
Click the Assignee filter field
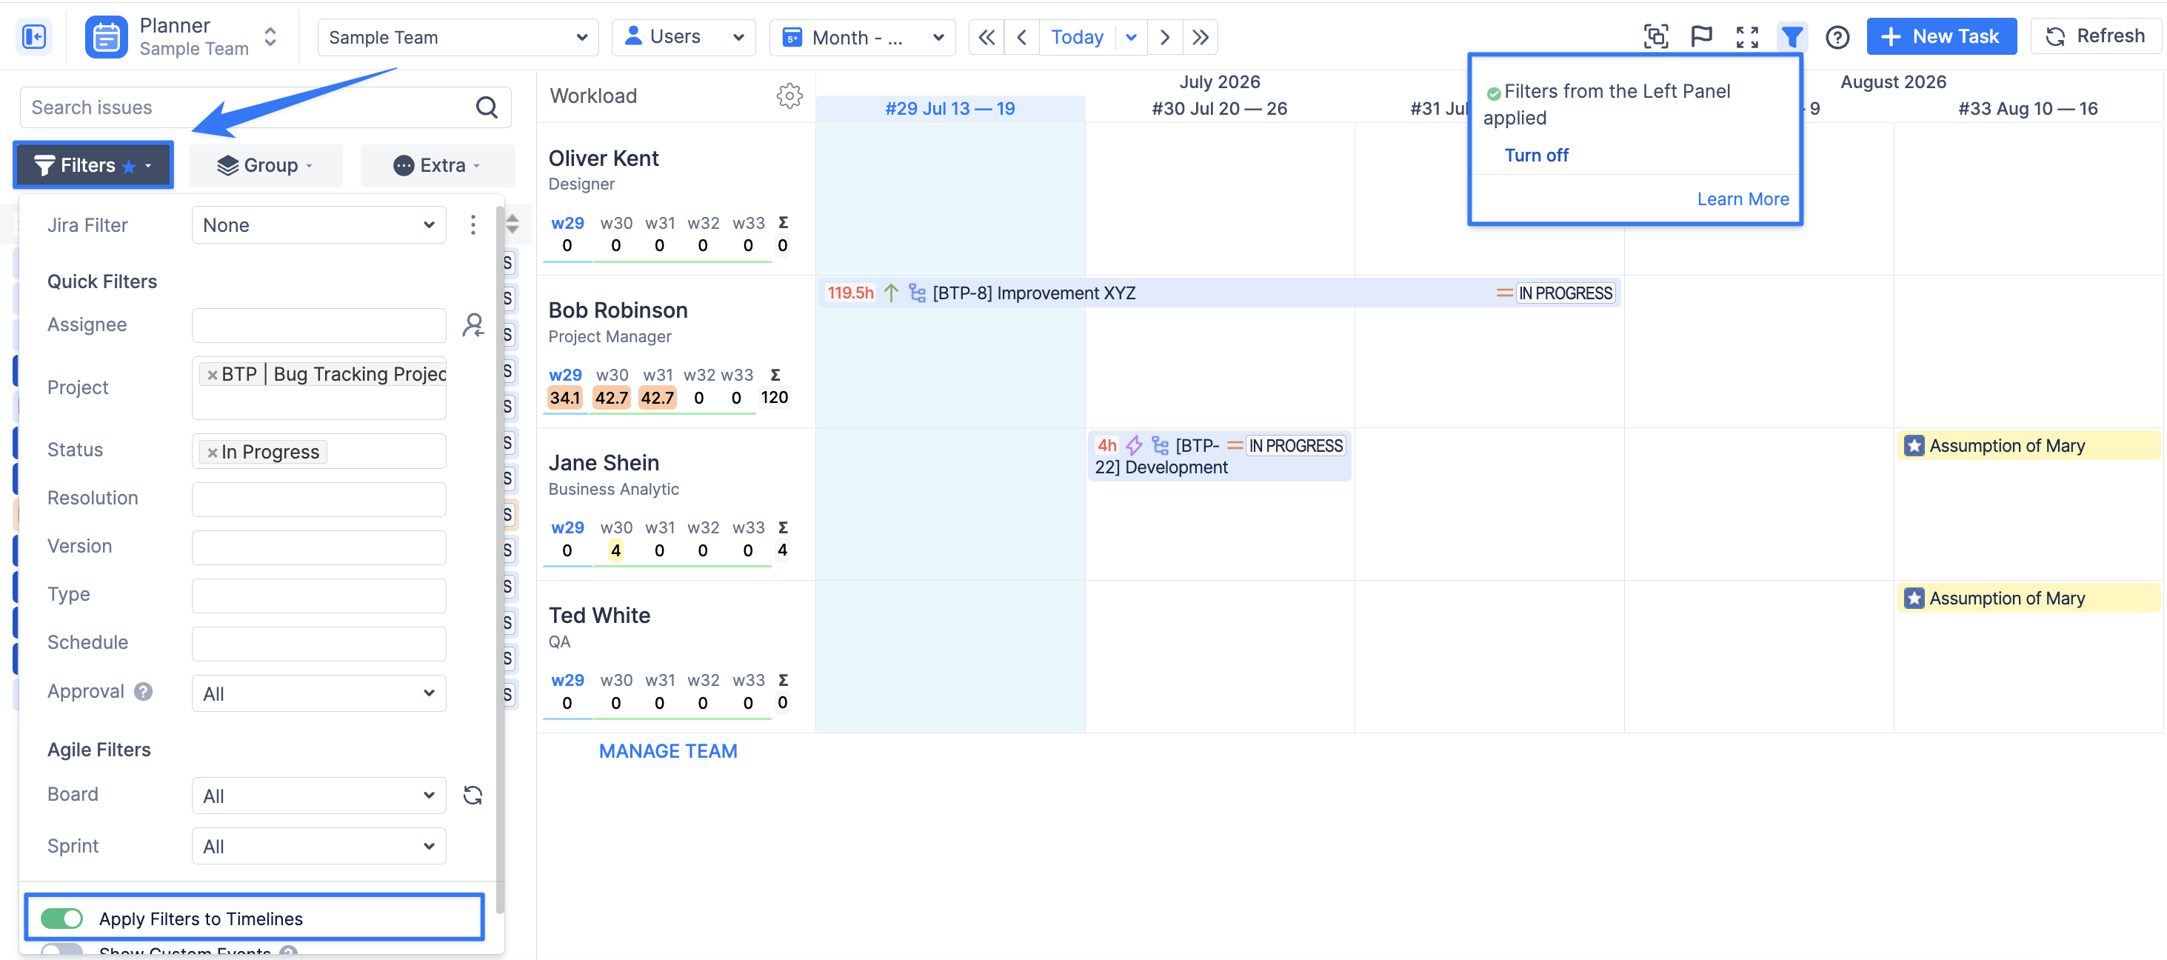click(318, 324)
